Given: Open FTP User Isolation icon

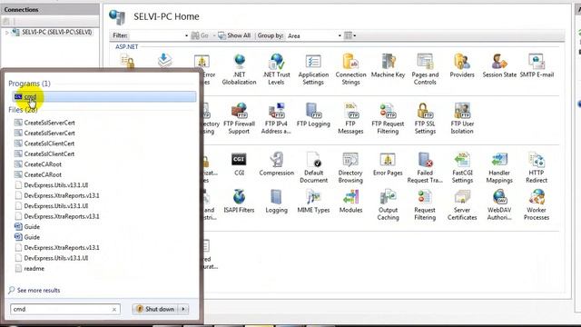Looking at the screenshot, I should pos(462,119).
